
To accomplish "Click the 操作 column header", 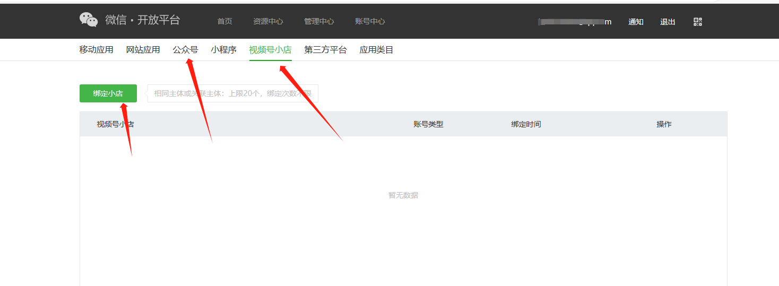I will (x=664, y=124).
